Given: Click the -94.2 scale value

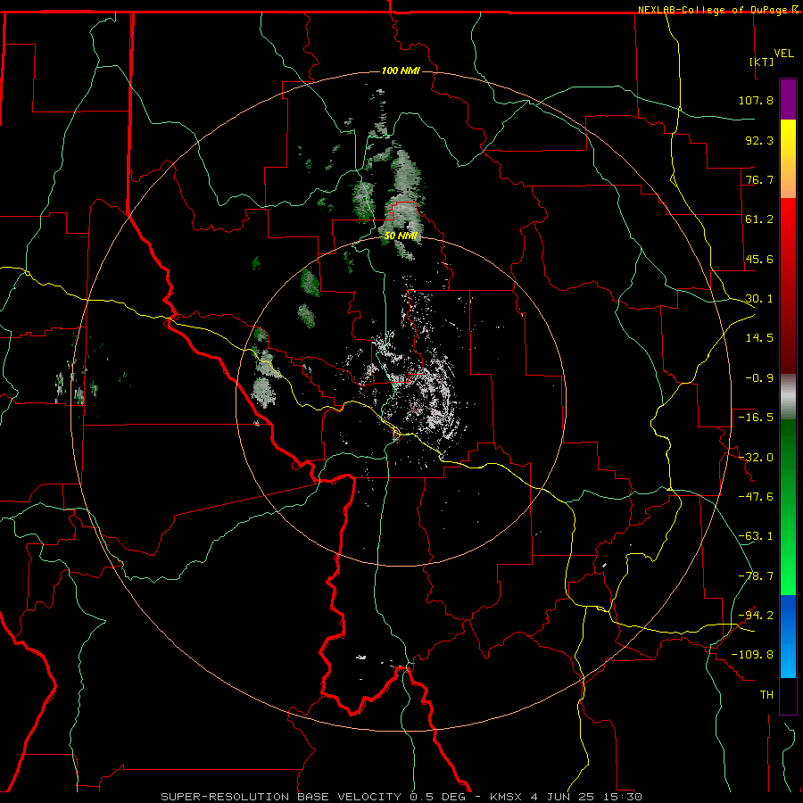Looking at the screenshot, I should pos(756,615).
